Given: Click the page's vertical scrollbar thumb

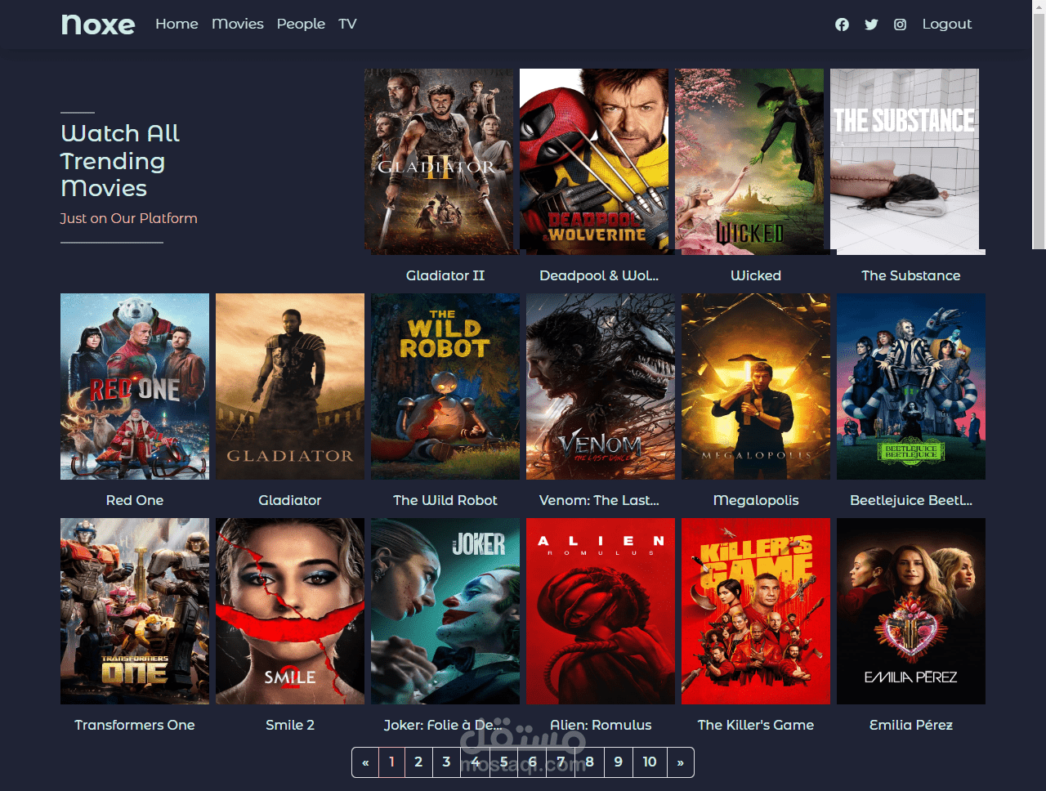Looking at the screenshot, I should (x=1039, y=131).
